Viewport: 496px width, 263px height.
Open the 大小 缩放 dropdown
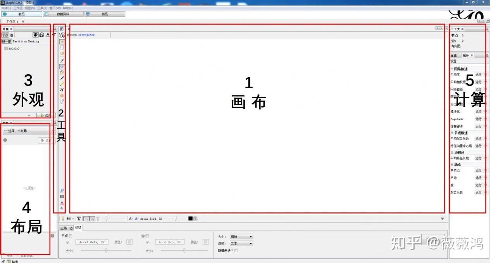point(241,236)
